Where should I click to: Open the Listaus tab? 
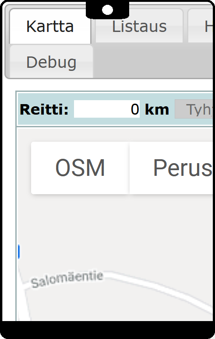click(139, 26)
